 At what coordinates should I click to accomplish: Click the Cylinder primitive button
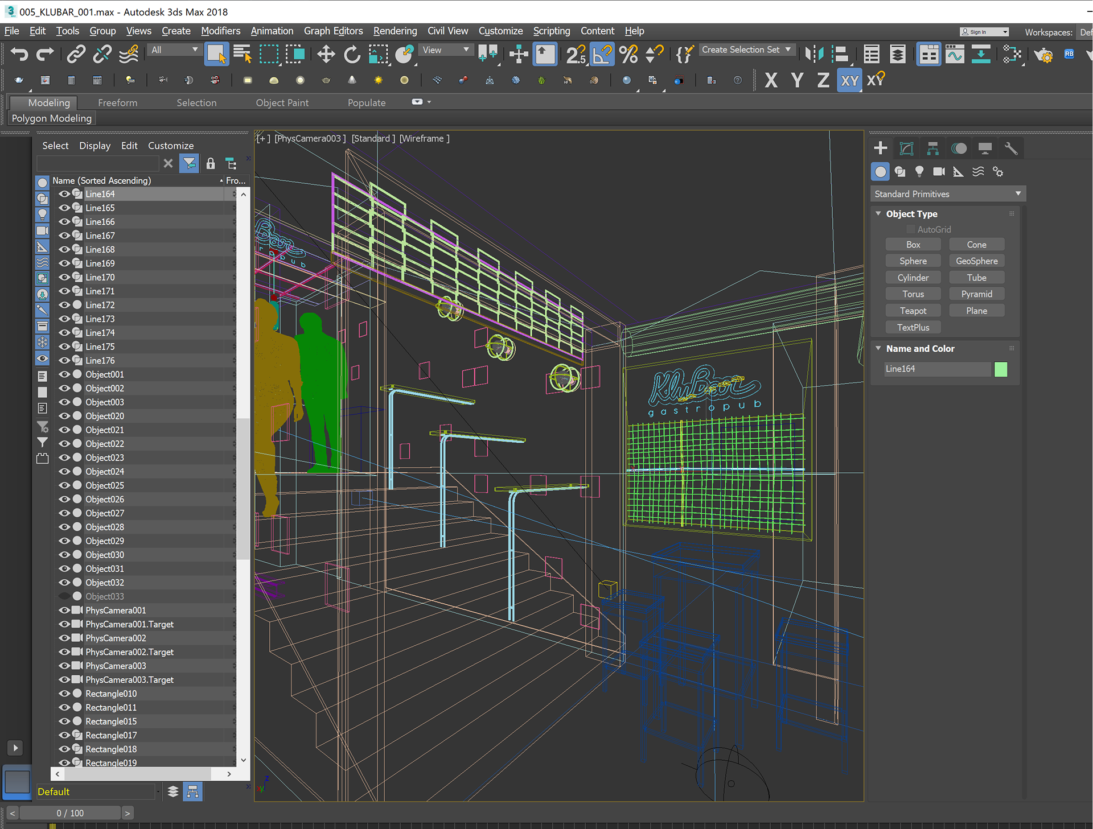coord(913,278)
